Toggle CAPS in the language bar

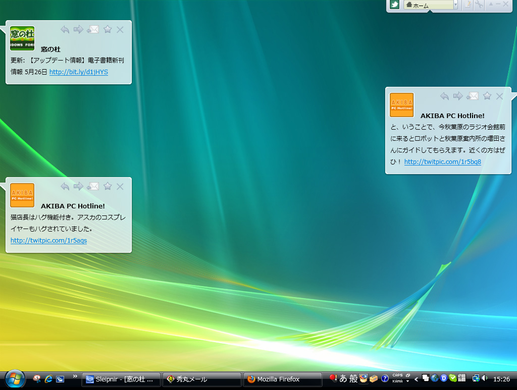click(398, 375)
